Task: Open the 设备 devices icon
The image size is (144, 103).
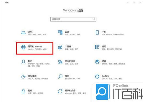Action: pyautogui.click(x=60, y=33)
